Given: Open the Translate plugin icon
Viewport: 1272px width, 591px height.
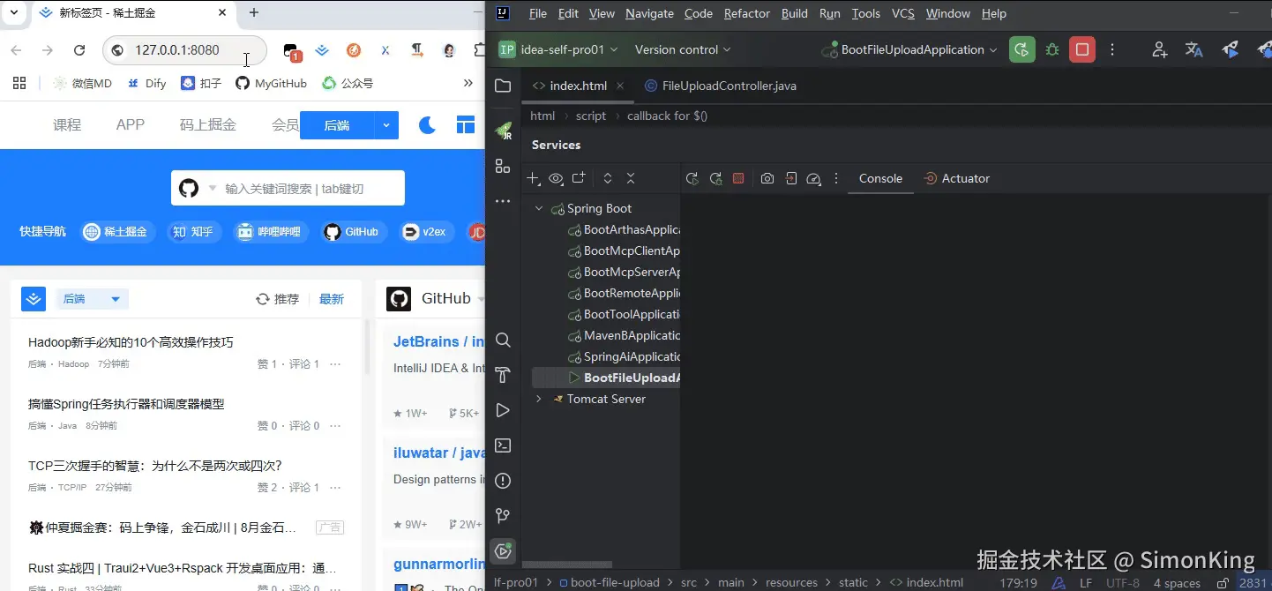Looking at the screenshot, I should tap(1194, 49).
